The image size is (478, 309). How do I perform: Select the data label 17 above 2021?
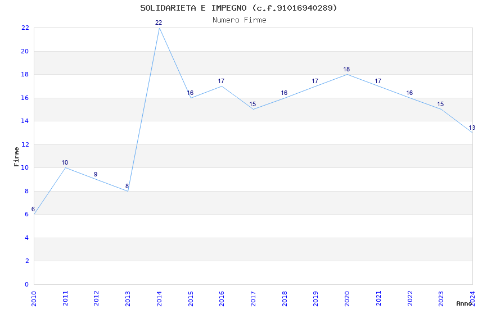378,81
